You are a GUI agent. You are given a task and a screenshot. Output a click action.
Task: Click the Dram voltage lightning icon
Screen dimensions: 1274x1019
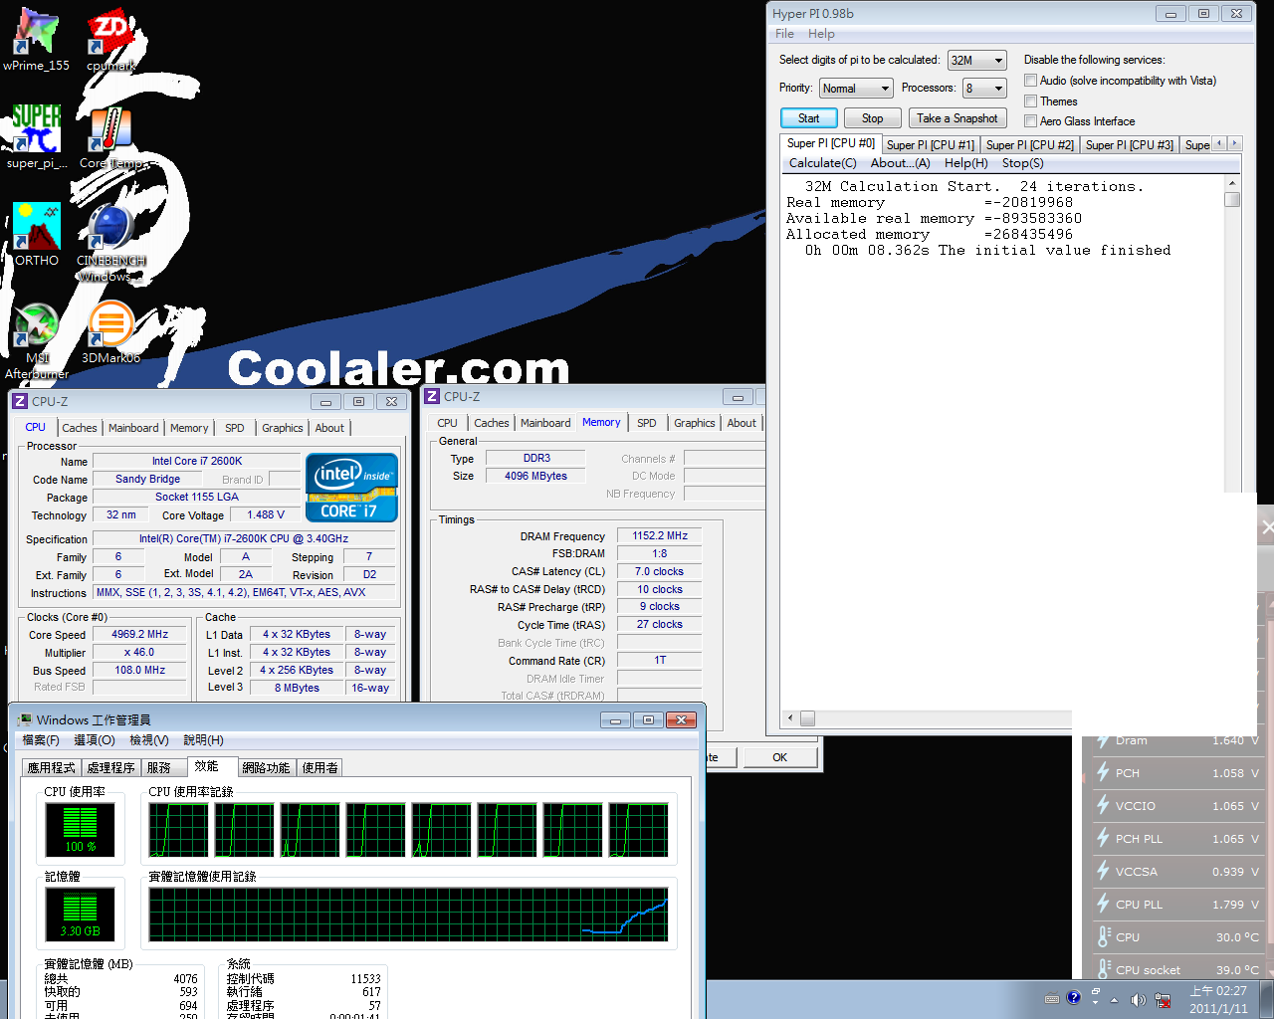tap(1103, 740)
